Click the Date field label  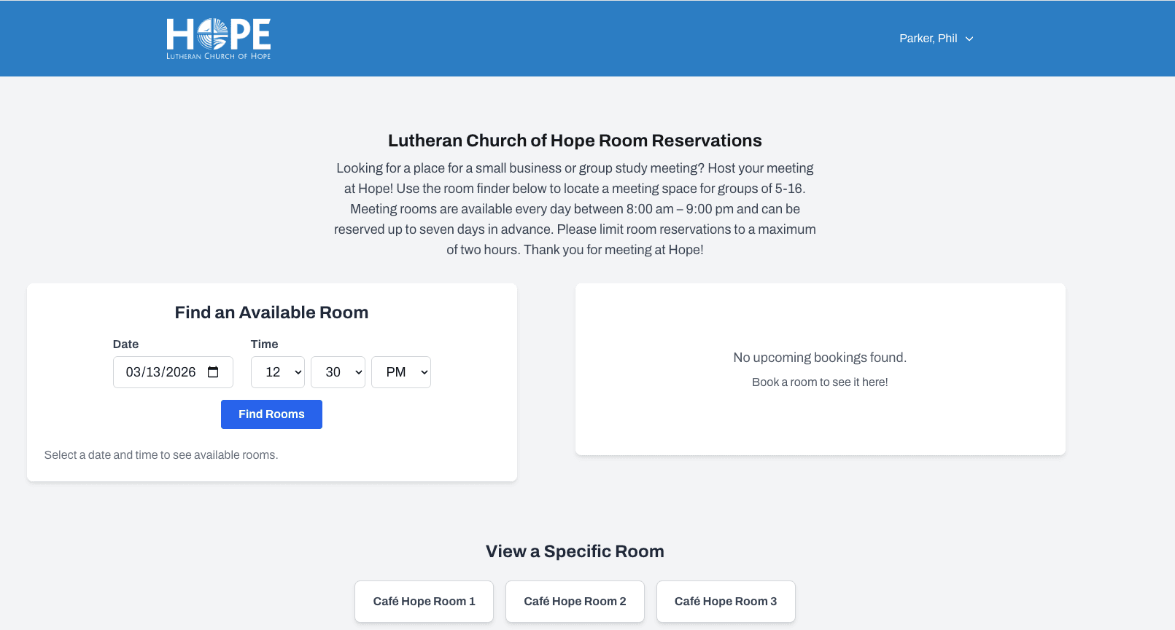click(x=125, y=344)
